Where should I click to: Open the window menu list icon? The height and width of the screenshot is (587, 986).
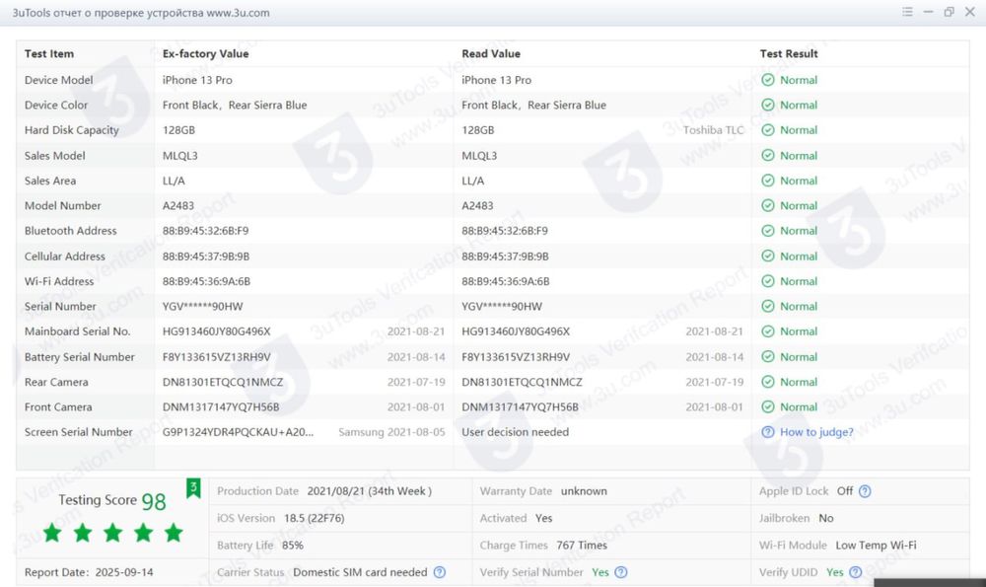[x=907, y=12]
